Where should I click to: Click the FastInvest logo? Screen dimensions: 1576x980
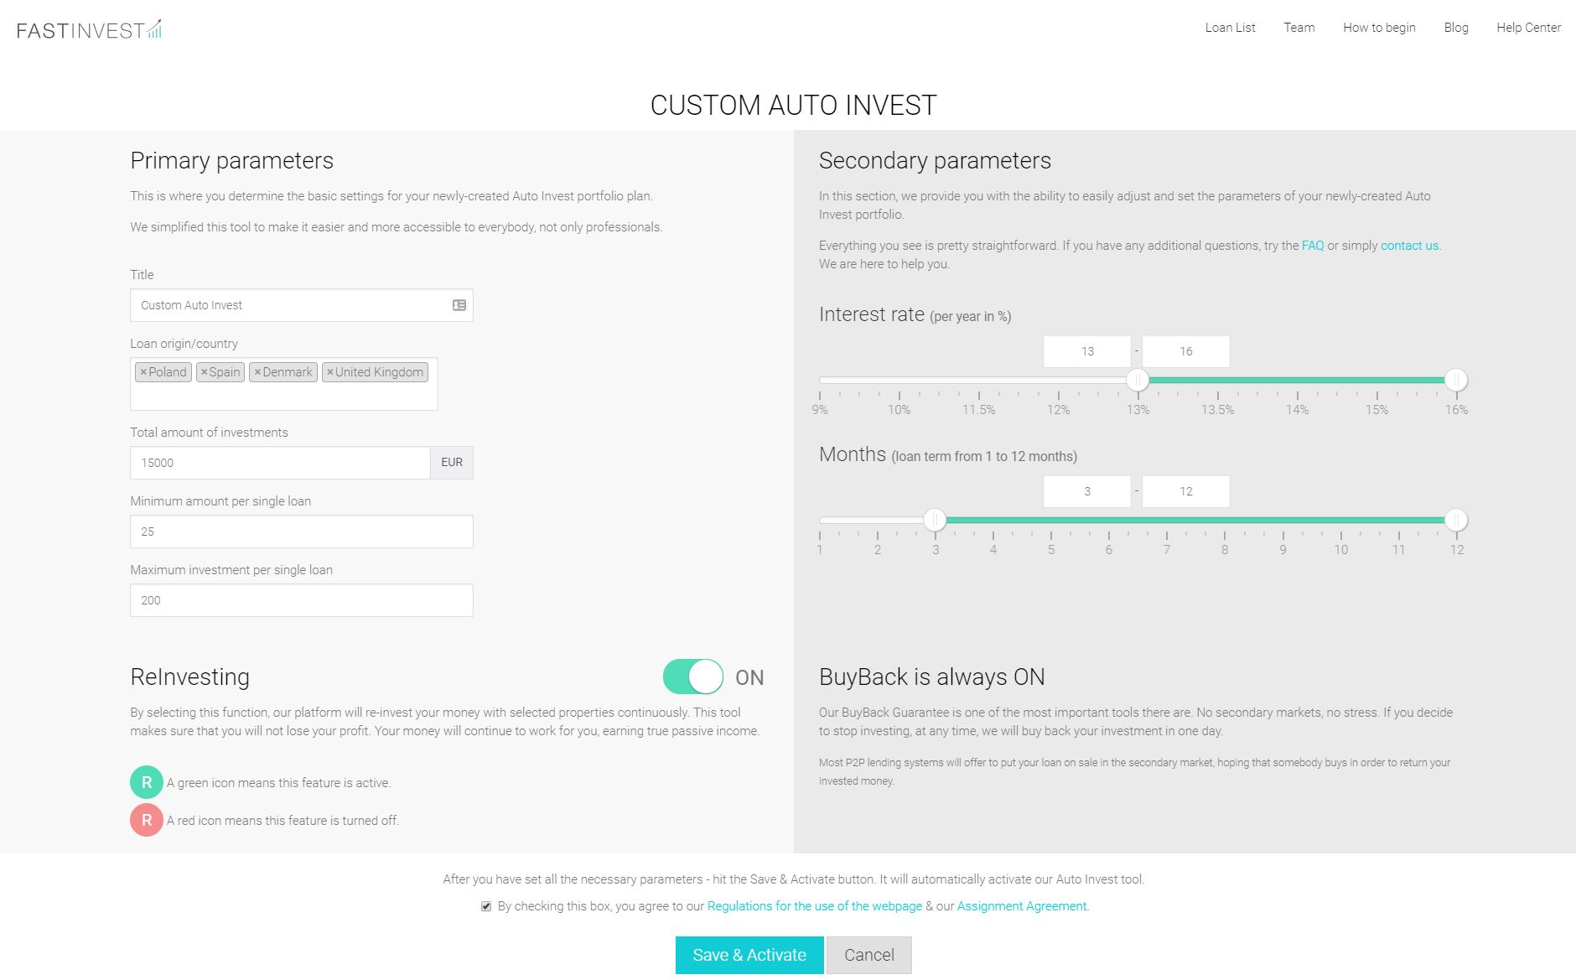click(x=89, y=30)
